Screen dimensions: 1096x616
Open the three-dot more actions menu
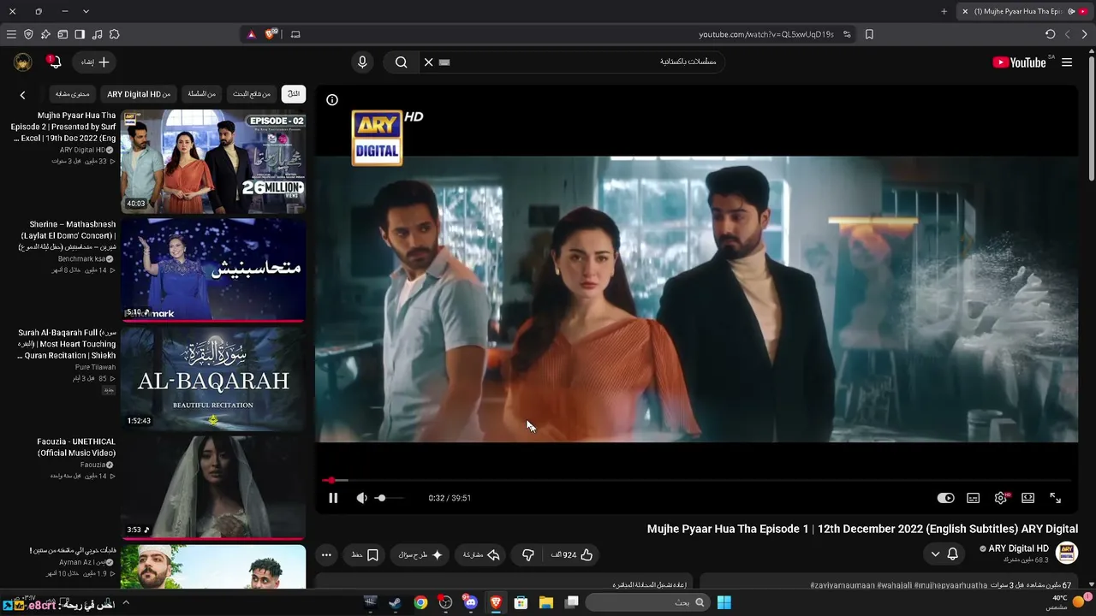(326, 554)
